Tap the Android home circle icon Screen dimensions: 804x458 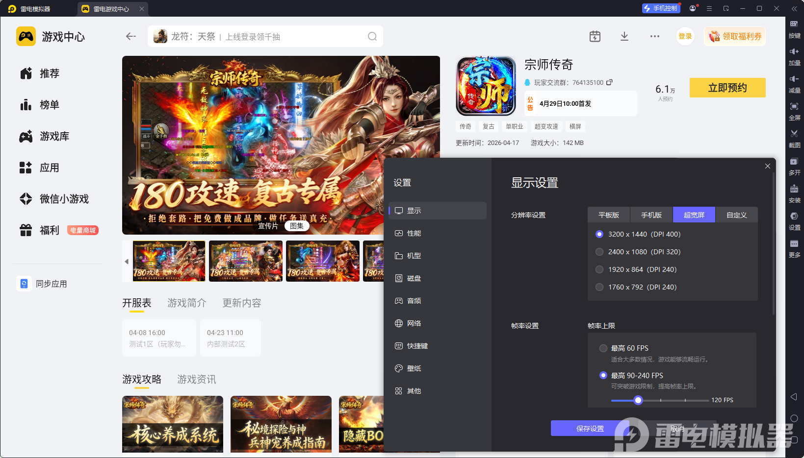click(794, 418)
